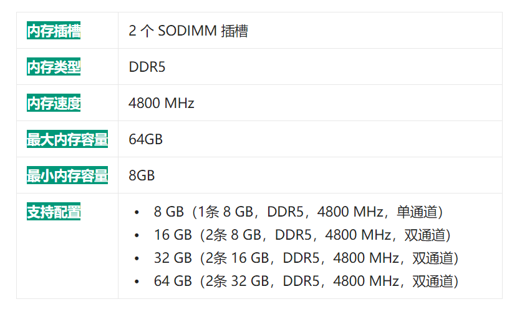The height and width of the screenshot is (309, 522).
Task: Click the '2 个 SODIMM 插槽' value
Action: click(x=188, y=31)
